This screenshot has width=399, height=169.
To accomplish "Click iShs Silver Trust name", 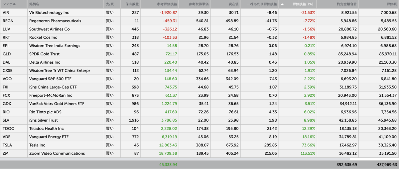I will point(44,120).
